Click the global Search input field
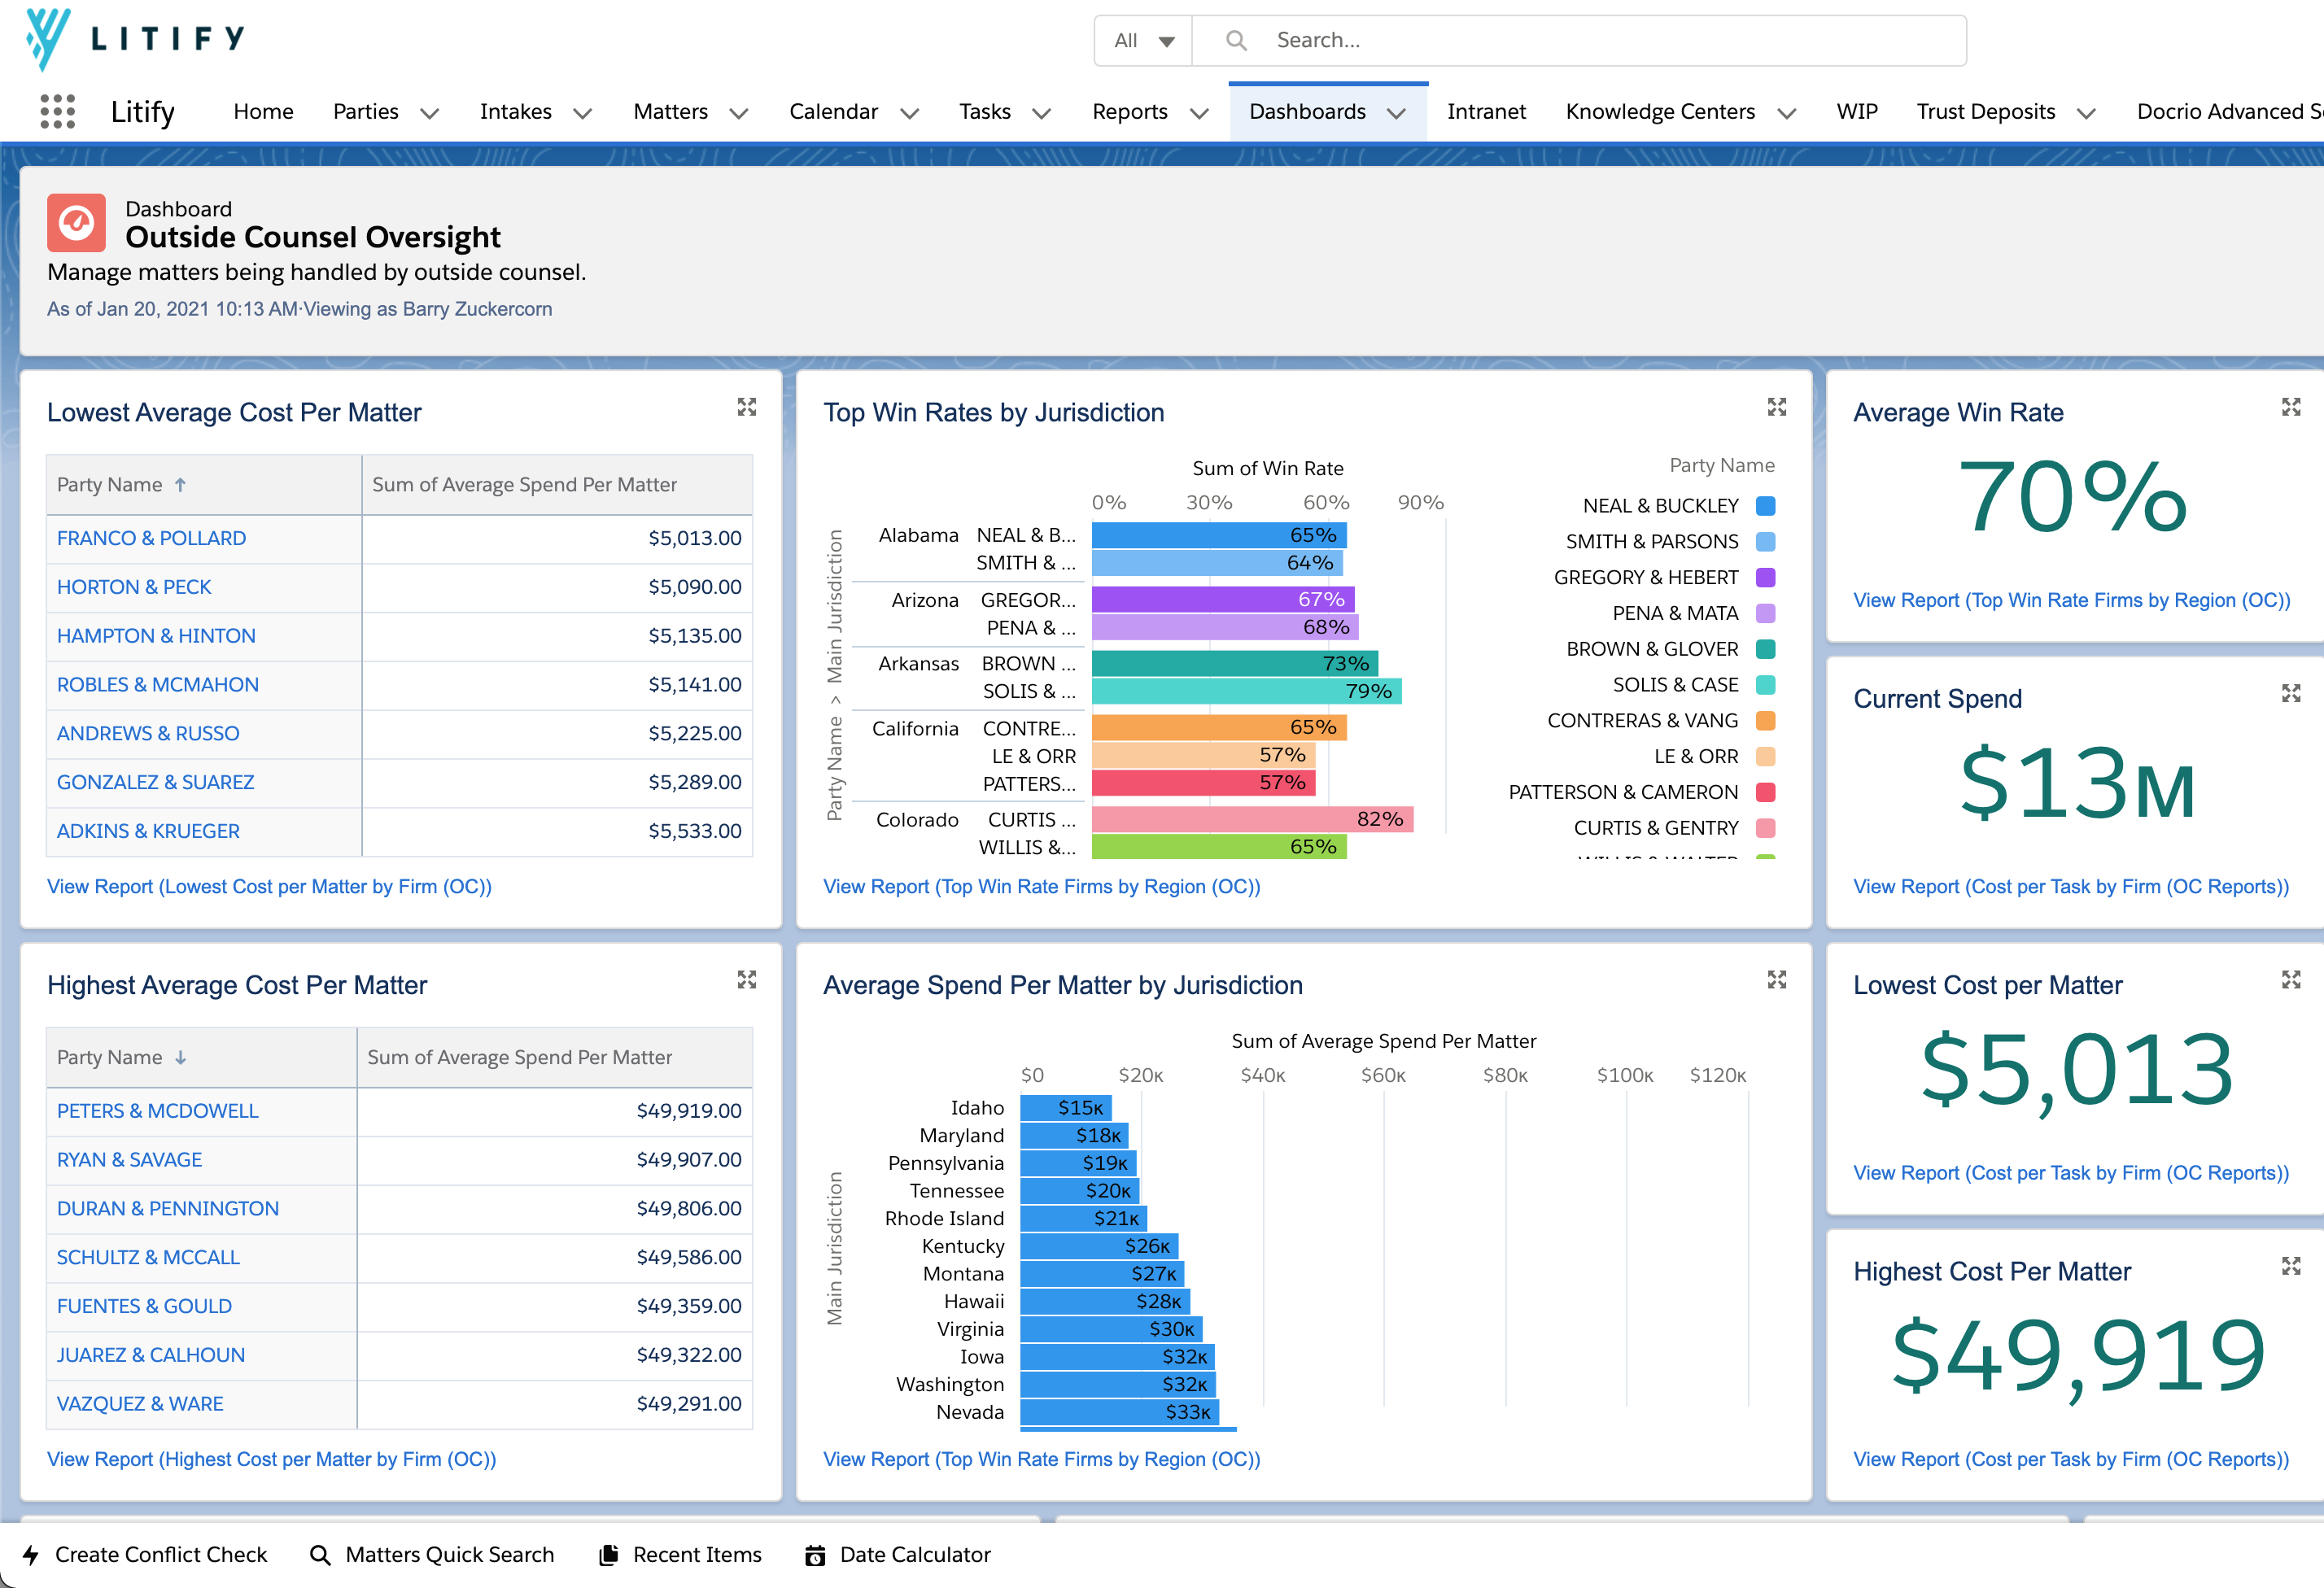 tap(1579, 41)
